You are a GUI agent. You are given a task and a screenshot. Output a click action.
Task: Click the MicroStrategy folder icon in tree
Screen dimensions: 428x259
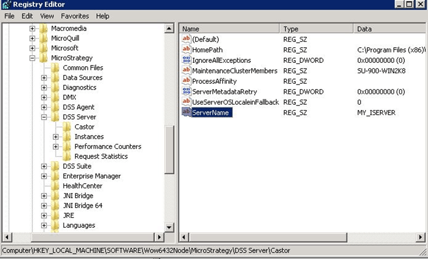click(x=44, y=58)
